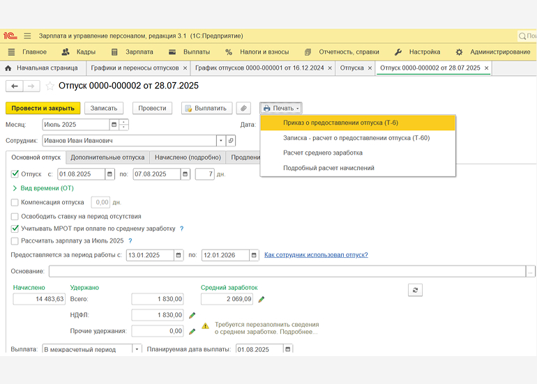This screenshot has width=537, height=384.
Task: Uncheck the Отпуск checkbox
Action: (15, 174)
